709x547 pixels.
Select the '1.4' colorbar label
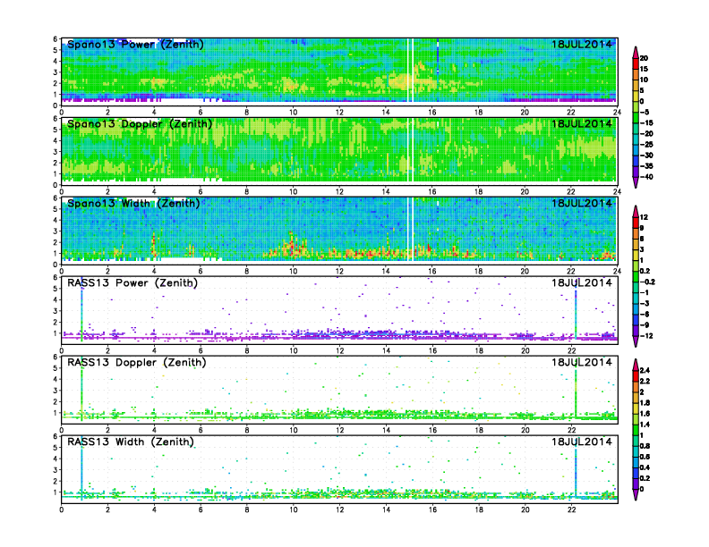coord(645,425)
